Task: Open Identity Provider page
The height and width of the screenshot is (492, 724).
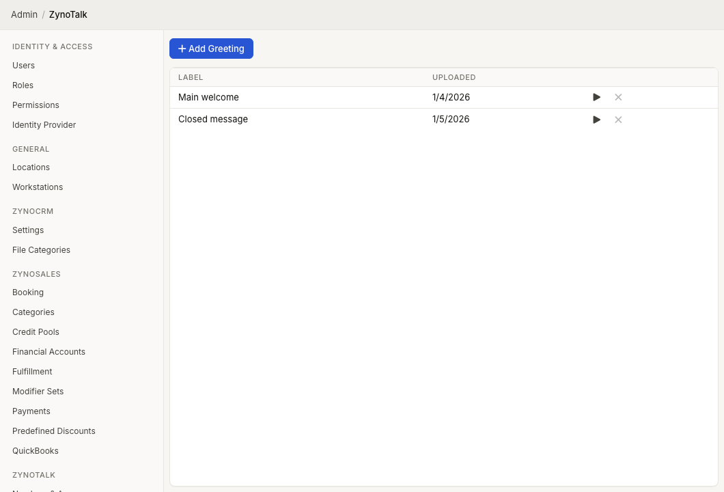Action: [x=44, y=125]
